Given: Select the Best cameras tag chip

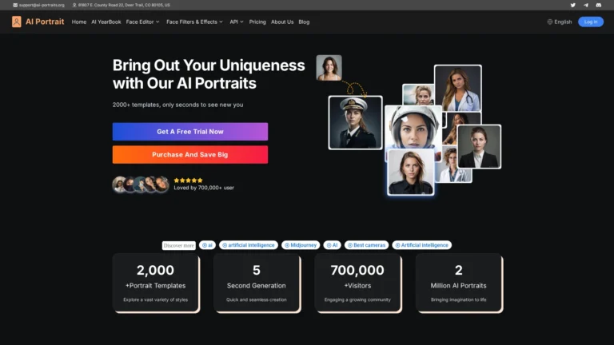Looking at the screenshot, I should pyautogui.click(x=369, y=245).
